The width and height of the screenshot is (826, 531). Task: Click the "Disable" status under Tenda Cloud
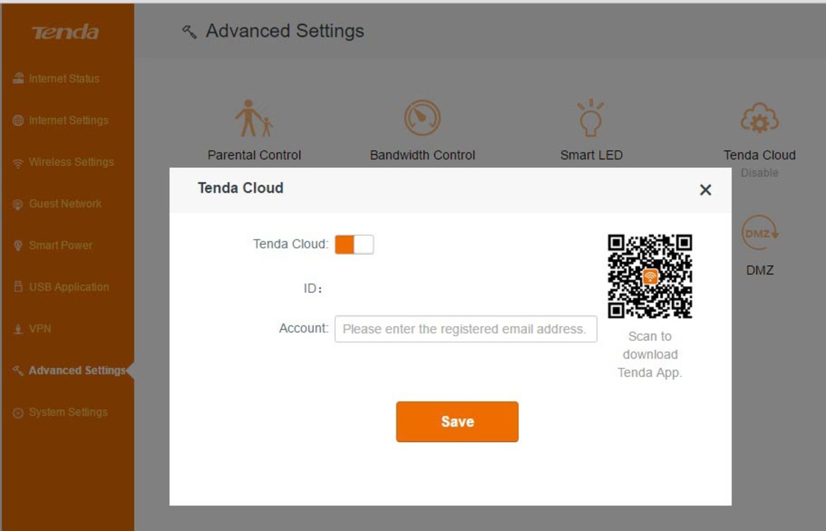759,173
